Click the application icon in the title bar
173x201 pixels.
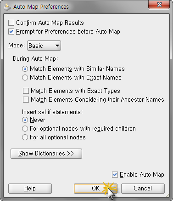pos(7,7)
